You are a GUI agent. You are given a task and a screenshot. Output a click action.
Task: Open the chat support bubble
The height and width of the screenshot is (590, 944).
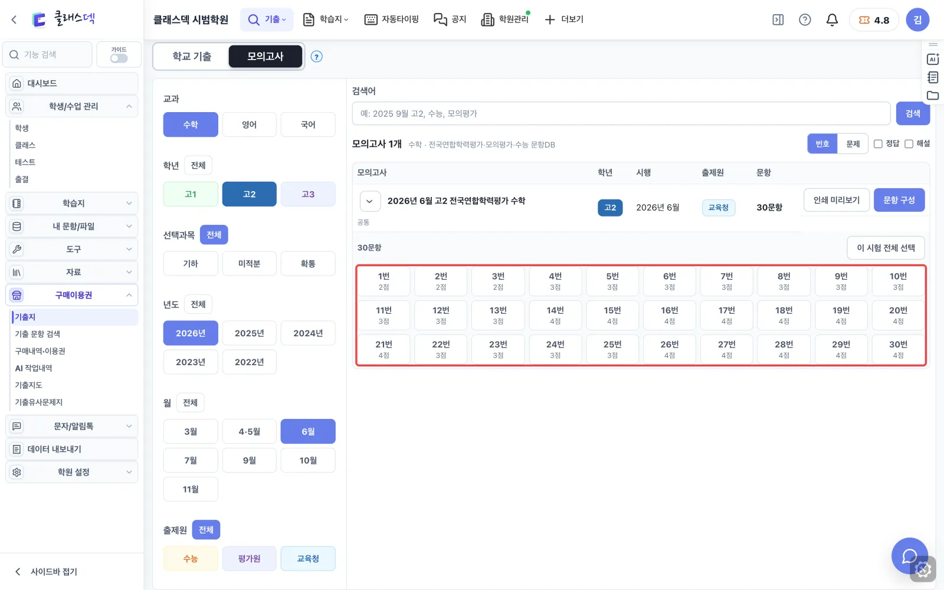909,555
